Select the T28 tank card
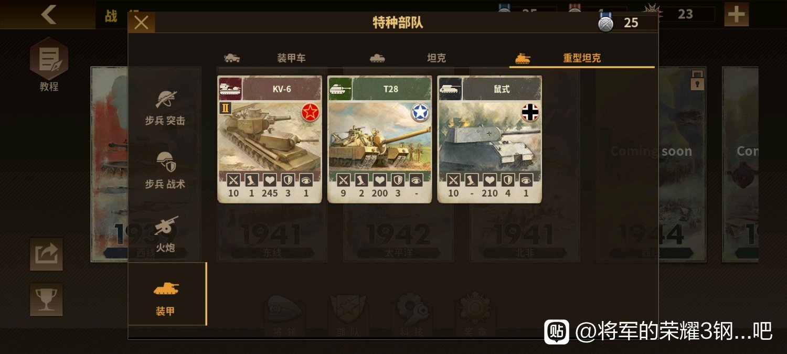 (380, 139)
